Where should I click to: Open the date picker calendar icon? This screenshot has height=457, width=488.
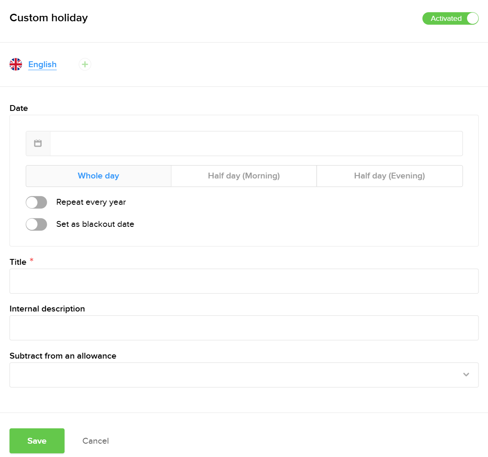[38, 143]
